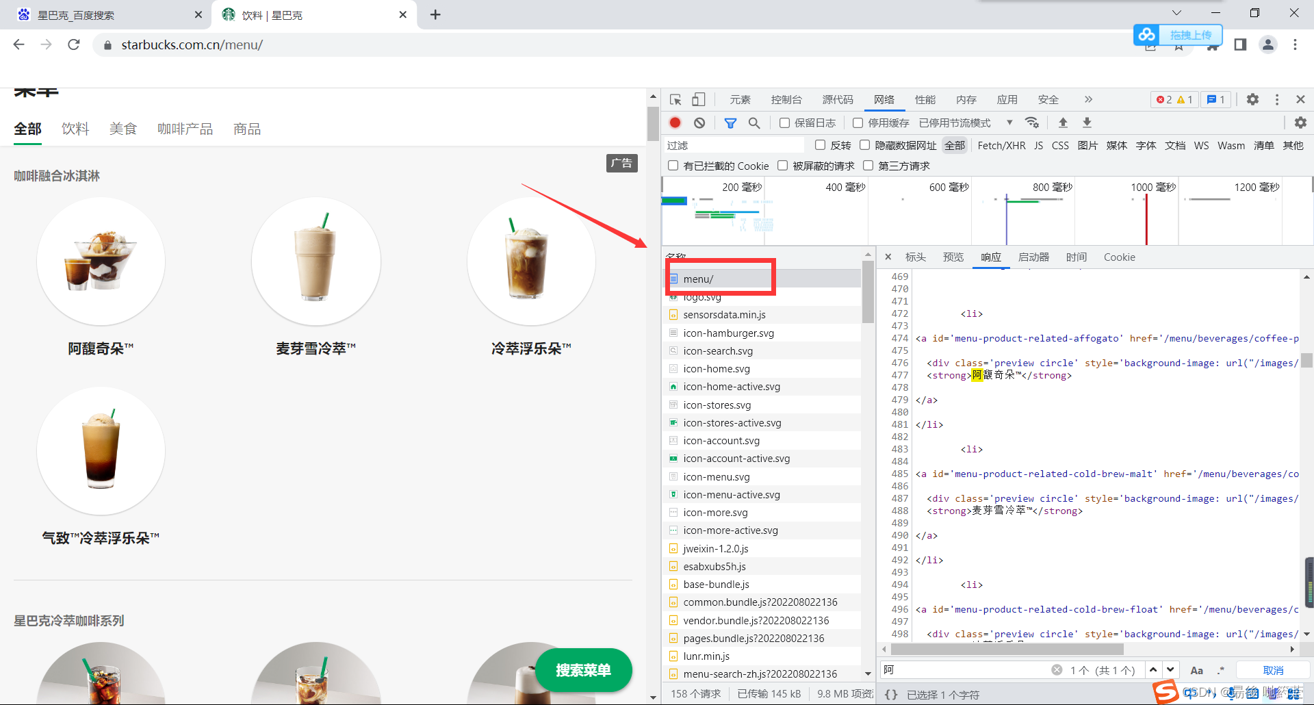Show the errors and warnings counter
This screenshot has width=1314, height=705.
coord(1174,100)
